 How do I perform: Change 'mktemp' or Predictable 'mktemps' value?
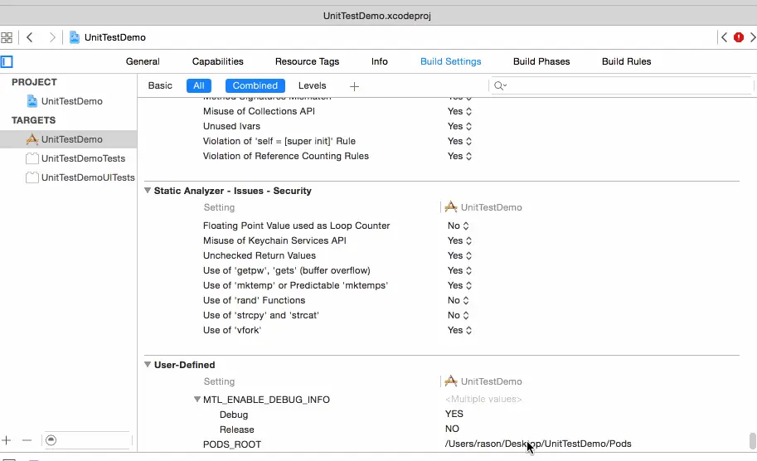tap(459, 285)
